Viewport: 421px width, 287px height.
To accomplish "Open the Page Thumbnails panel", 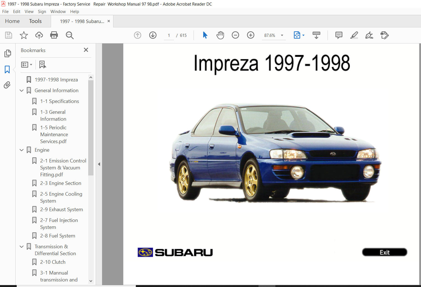I will (x=7, y=53).
